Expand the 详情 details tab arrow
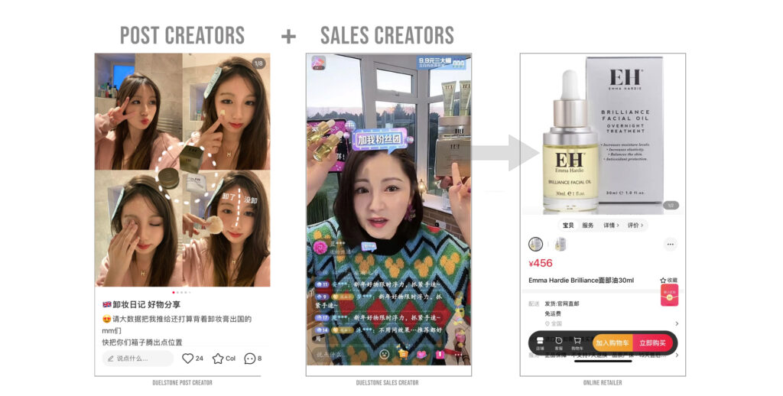 [611, 226]
